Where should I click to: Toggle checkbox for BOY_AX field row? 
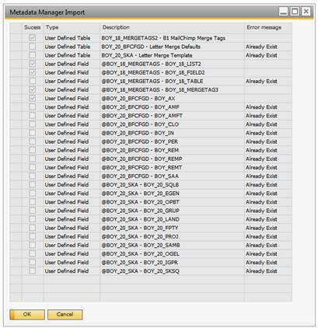[x=33, y=99]
